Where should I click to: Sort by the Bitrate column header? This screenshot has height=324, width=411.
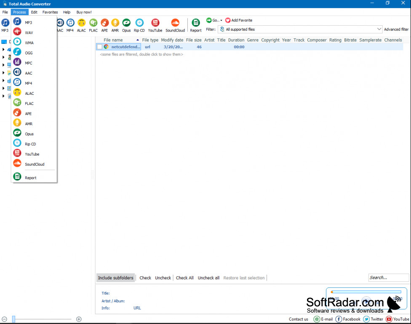click(350, 40)
